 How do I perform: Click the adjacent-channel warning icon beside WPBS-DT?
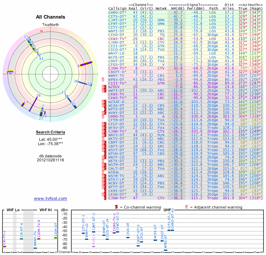pyautogui.click(x=103, y=80)
